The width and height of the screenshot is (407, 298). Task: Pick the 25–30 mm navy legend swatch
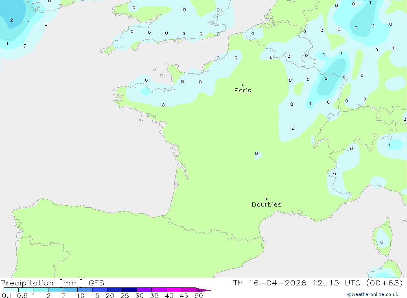(129, 290)
